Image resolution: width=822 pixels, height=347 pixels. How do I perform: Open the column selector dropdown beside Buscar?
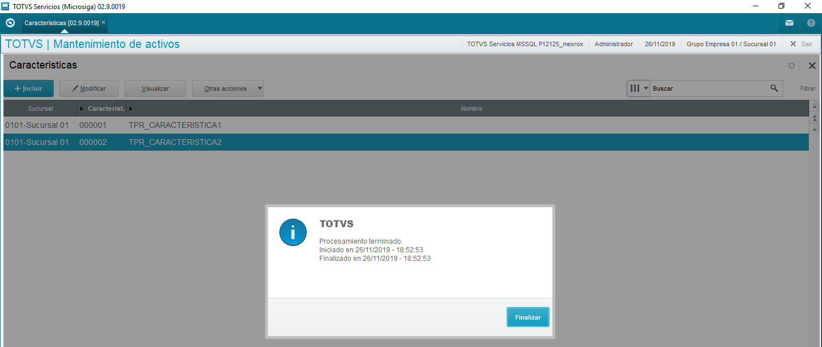tap(639, 88)
